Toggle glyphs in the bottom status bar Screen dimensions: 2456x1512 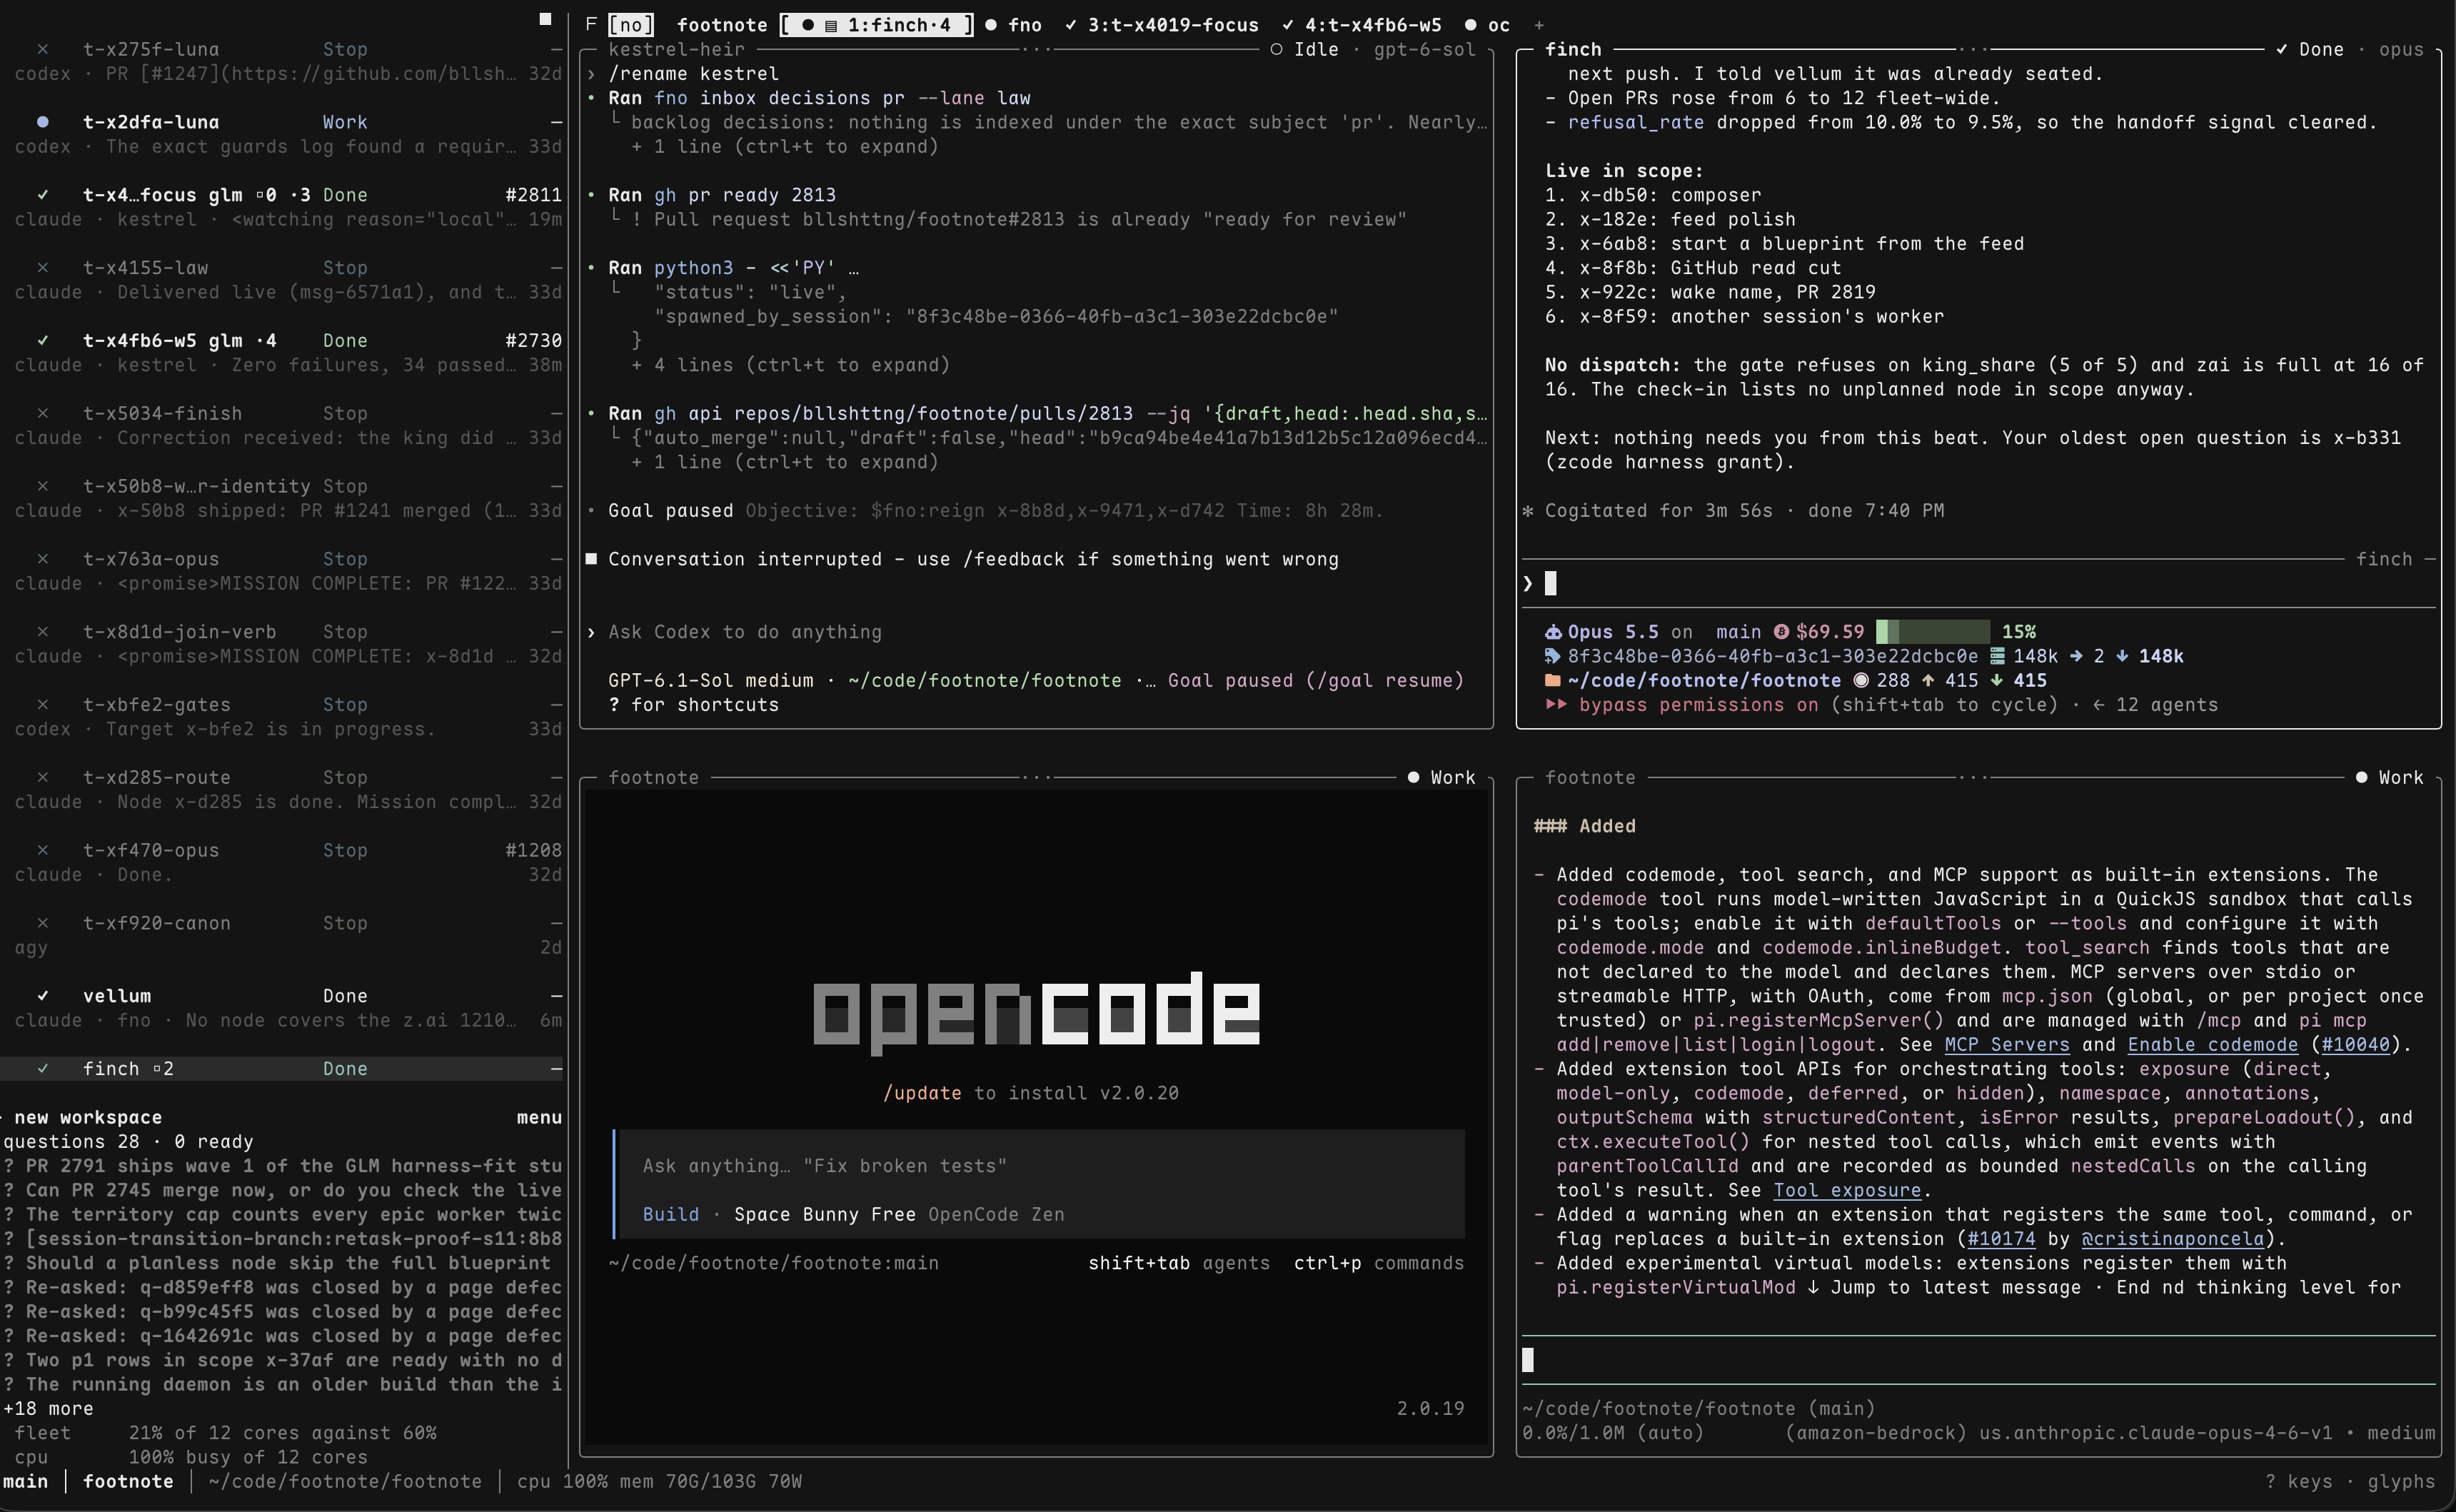pyautogui.click(x=2401, y=1482)
